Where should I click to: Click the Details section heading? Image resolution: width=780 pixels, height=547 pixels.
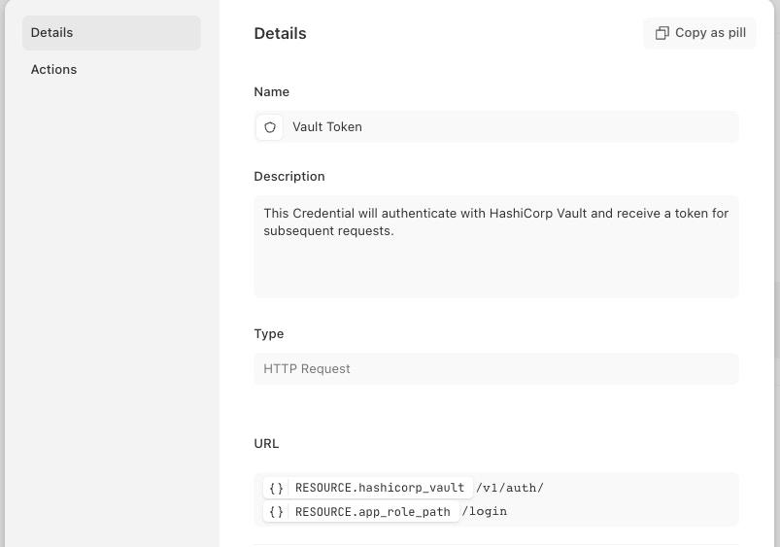point(280,34)
